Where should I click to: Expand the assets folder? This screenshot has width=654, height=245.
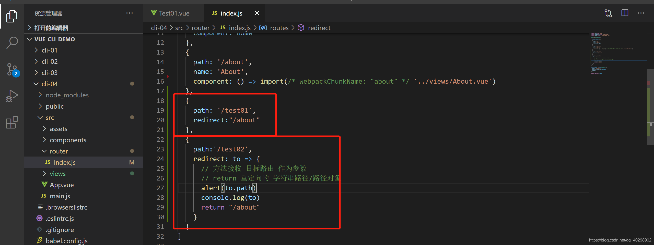(44, 129)
